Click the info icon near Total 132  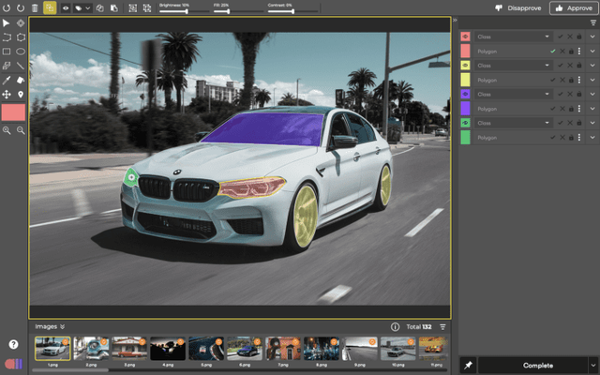pos(395,327)
